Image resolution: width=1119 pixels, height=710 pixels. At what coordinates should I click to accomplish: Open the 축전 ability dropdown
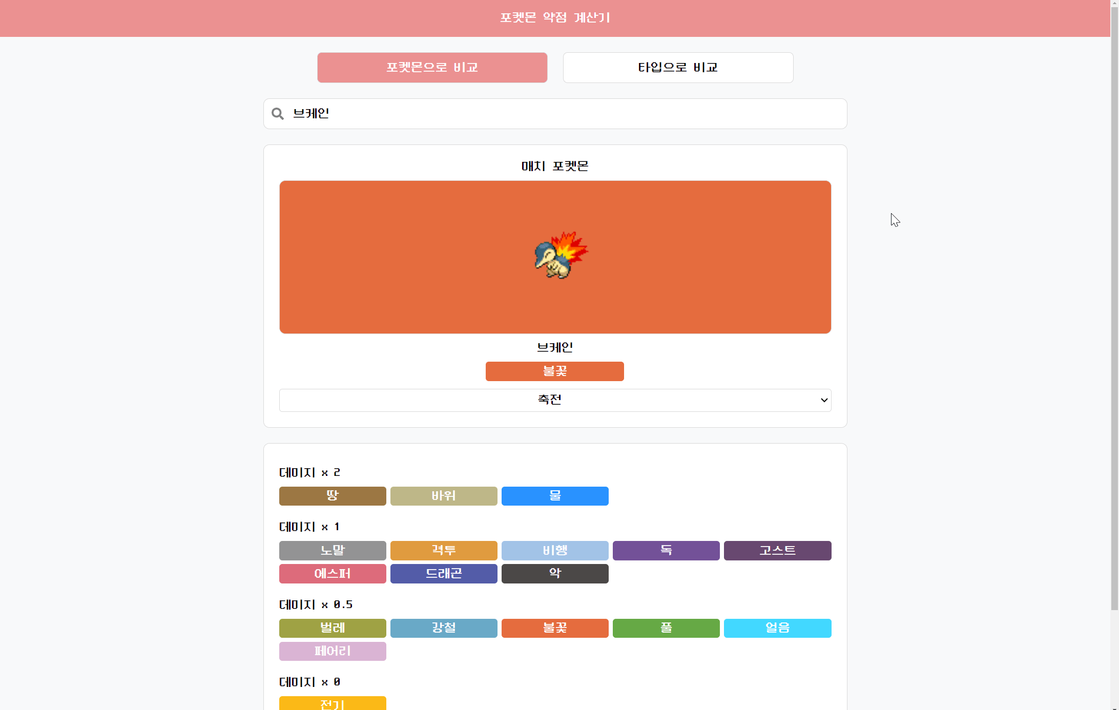(549, 400)
